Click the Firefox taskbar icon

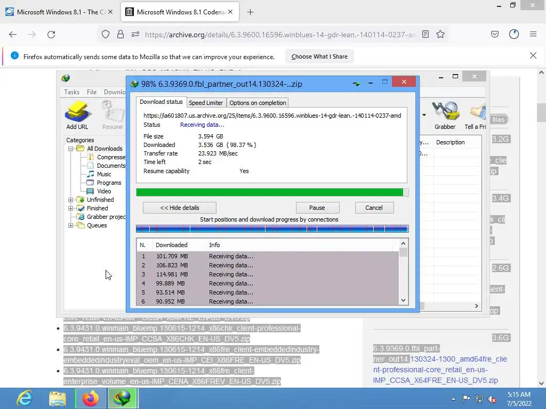(x=91, y=398)
